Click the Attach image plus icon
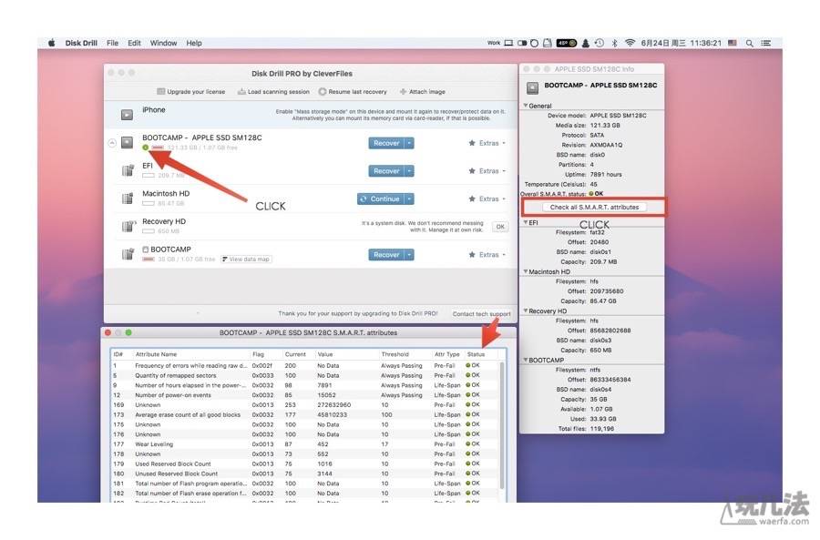The height and width of the screenshot is (540, 820). point(404,91)
